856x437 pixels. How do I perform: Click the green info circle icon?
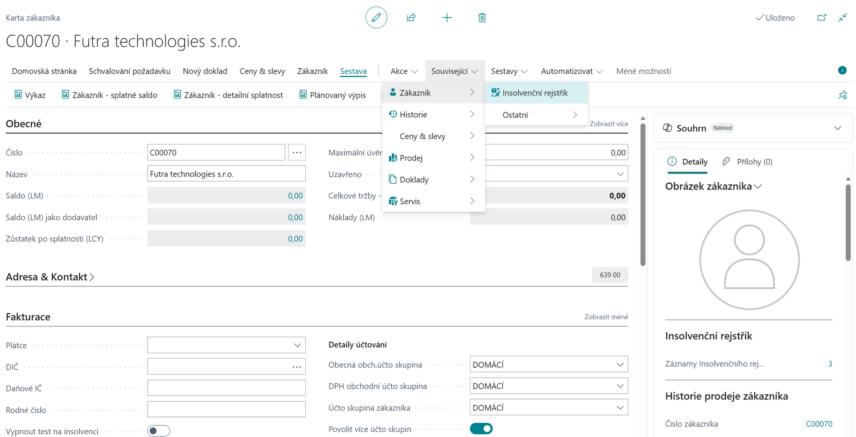coord(842,70)
